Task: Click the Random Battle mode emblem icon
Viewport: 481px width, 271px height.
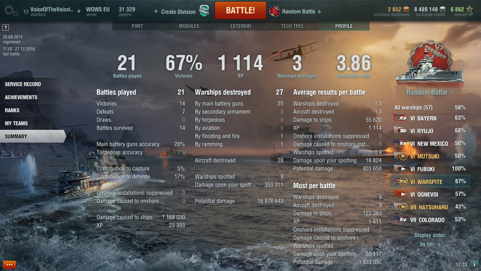Action: point(274,11)
